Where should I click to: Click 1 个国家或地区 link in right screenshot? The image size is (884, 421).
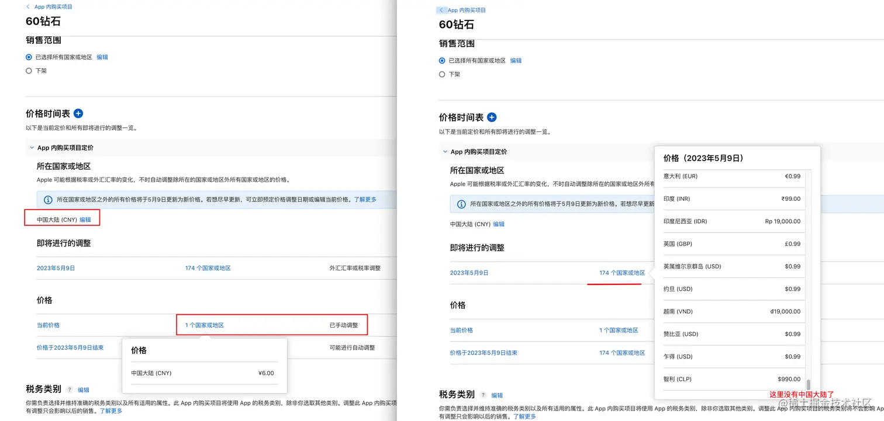click(x=619, y=330)
